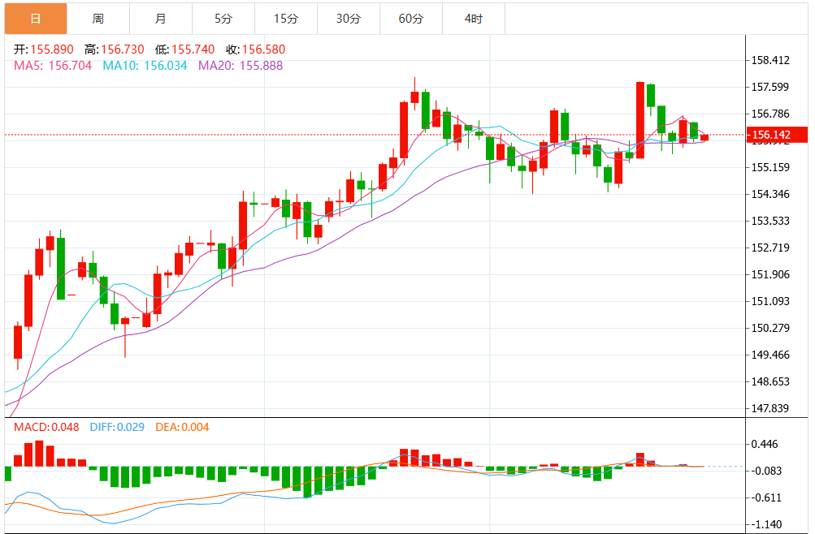Switch to the 5分 timeframe tab
This screenshot has height=534, width=815.
pyautogui.click(x=223, y=18)
